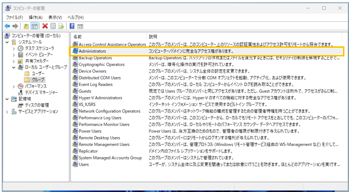Screen dimensions: 349x192
Task: Select the グループ folder in tree
Action: click(x=34, y=80)
